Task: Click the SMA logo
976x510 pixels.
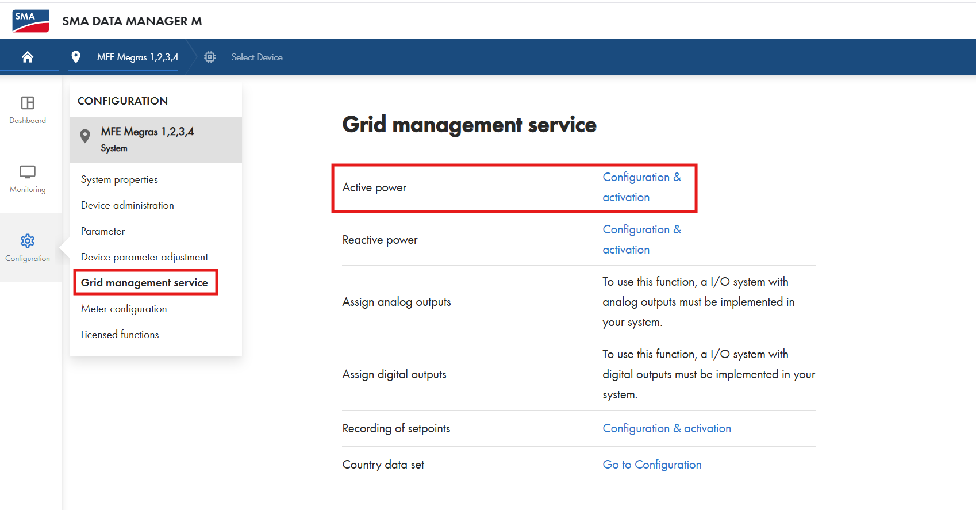Action: coord(30,21)
